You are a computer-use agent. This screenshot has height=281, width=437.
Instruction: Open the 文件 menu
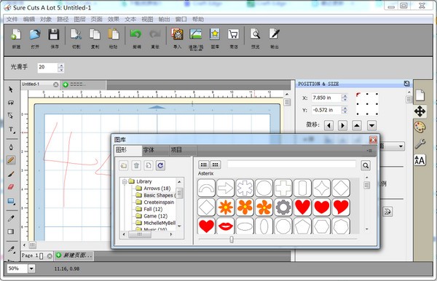click(12, 19)
